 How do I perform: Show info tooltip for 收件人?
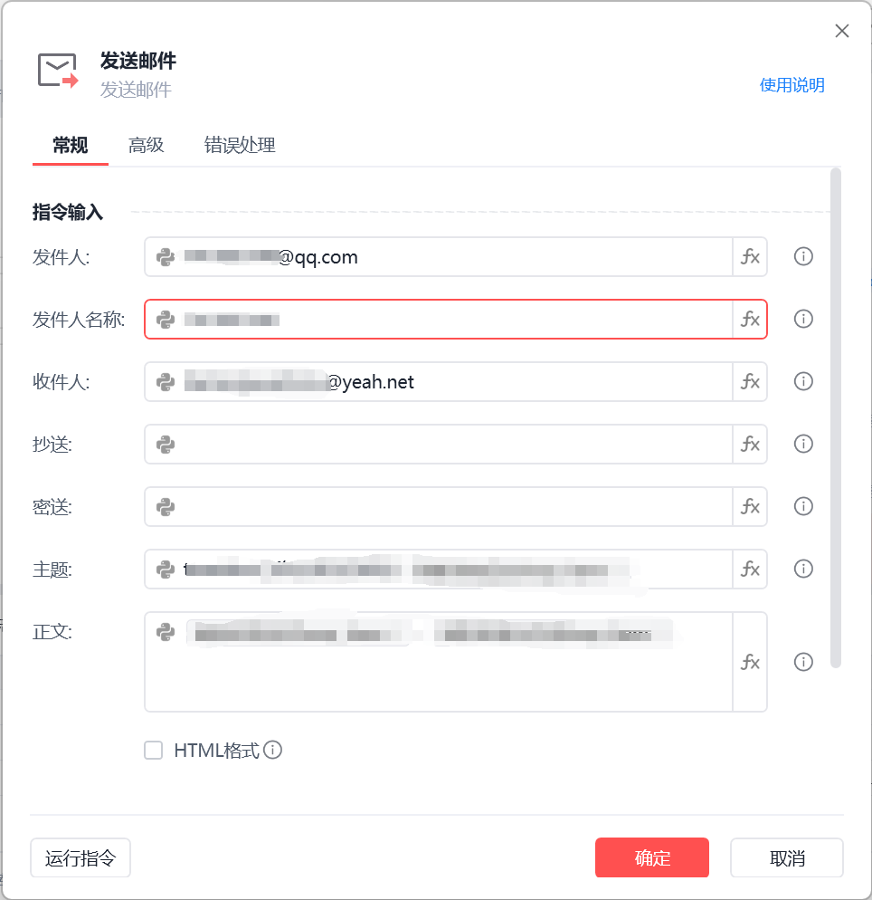pos(803,382)
